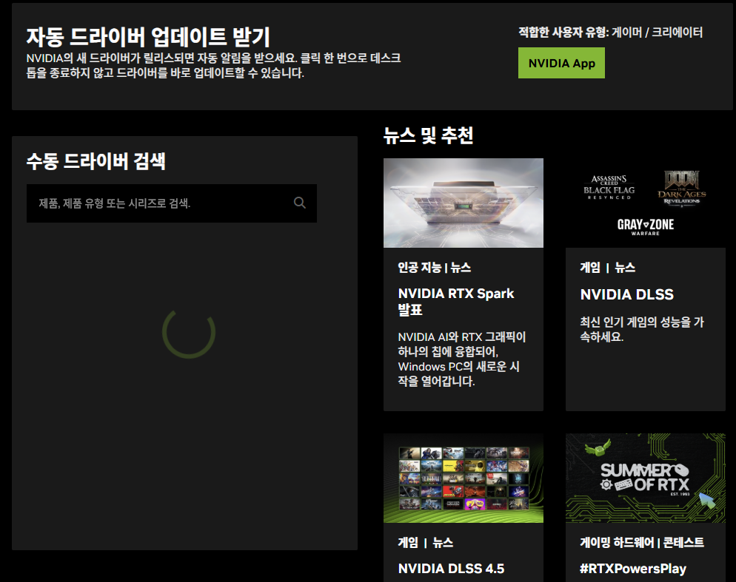Click the DOOM The Dark Ages logo
736x582 pixels.
(x=681, y=189)
